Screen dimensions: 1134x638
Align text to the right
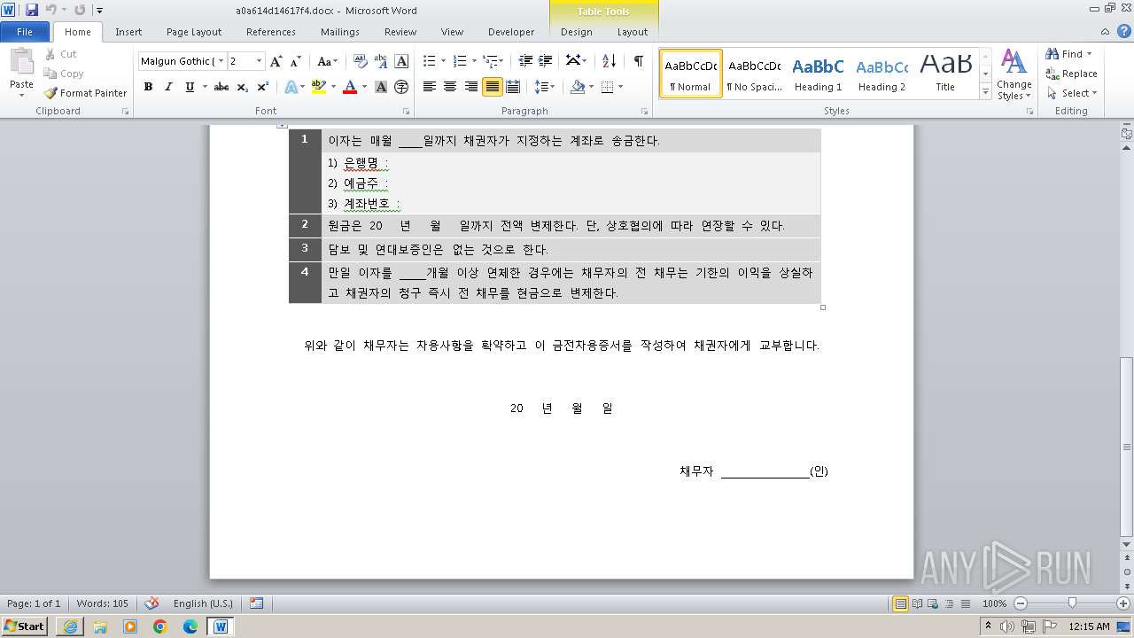pos(471,87)
